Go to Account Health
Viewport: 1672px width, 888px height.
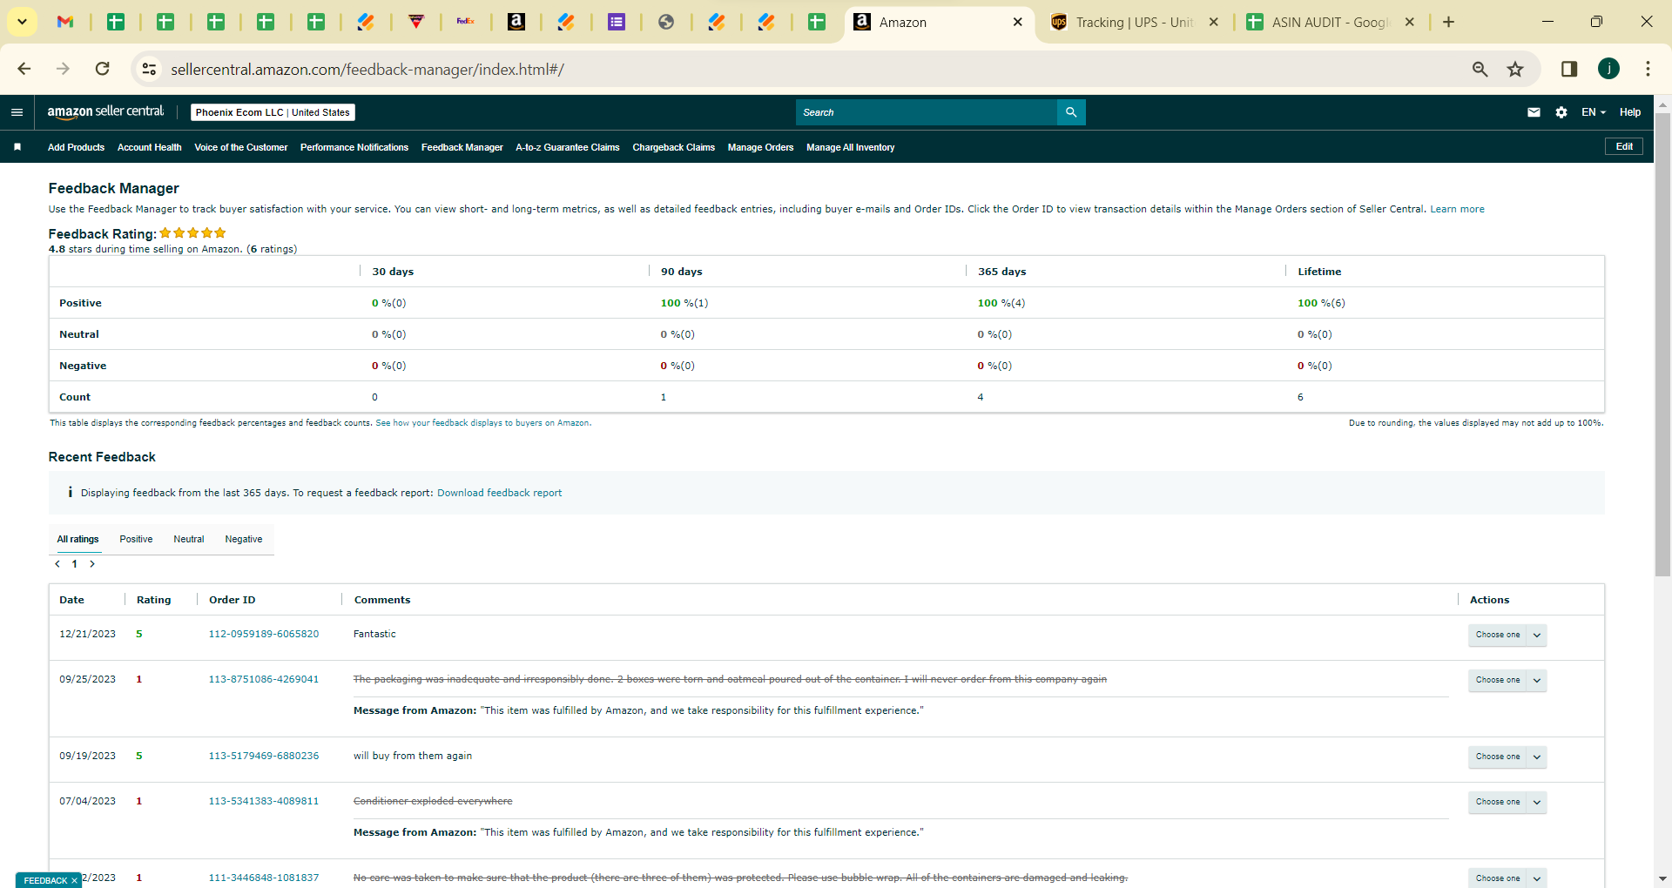[x=150, y=147]
